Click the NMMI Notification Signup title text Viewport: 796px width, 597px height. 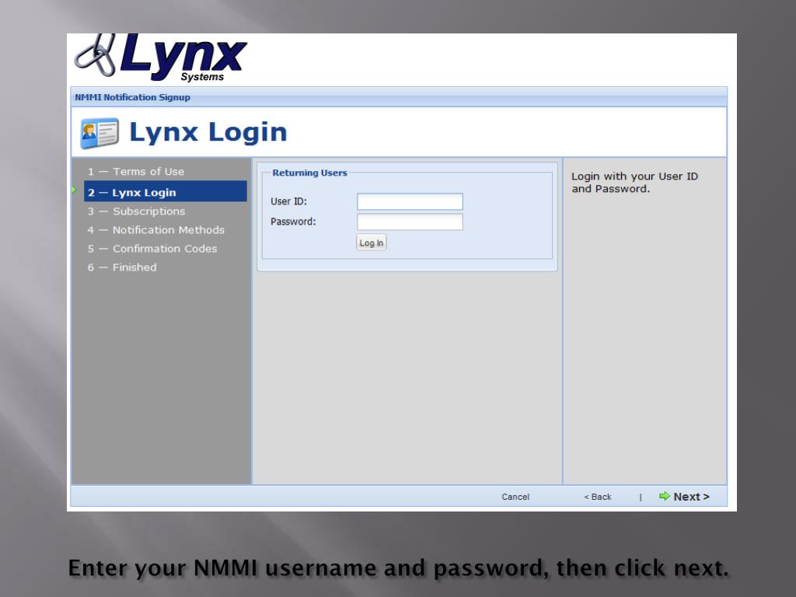click(x=132, y=97)
